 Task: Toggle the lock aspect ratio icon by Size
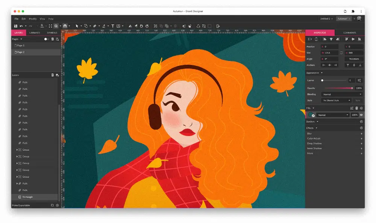(341, 53)
